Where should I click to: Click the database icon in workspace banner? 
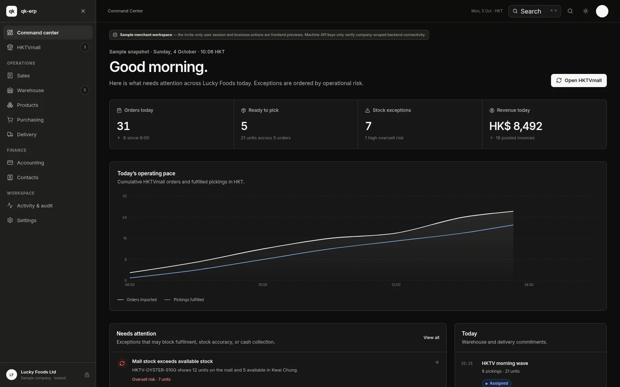point(115,35)
